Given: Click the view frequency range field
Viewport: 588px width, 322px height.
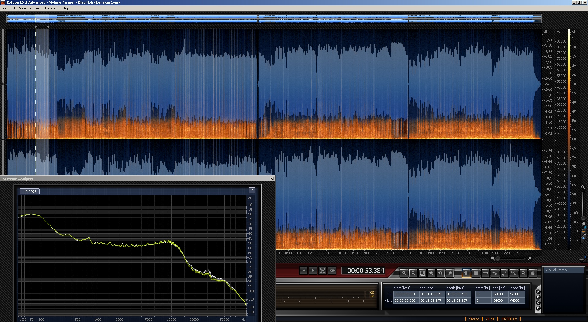Looking at the screenshot, I should (x=517, y=301).
